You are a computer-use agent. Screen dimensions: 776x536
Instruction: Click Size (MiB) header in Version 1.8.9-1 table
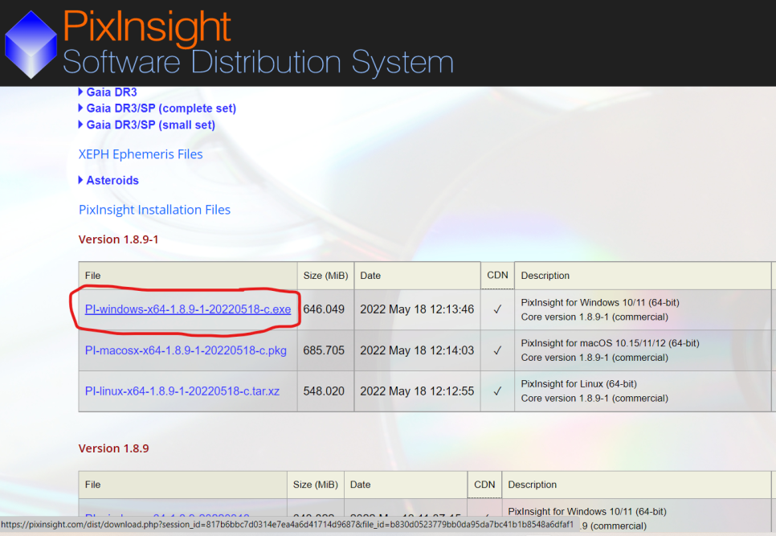tap(325, 276)
